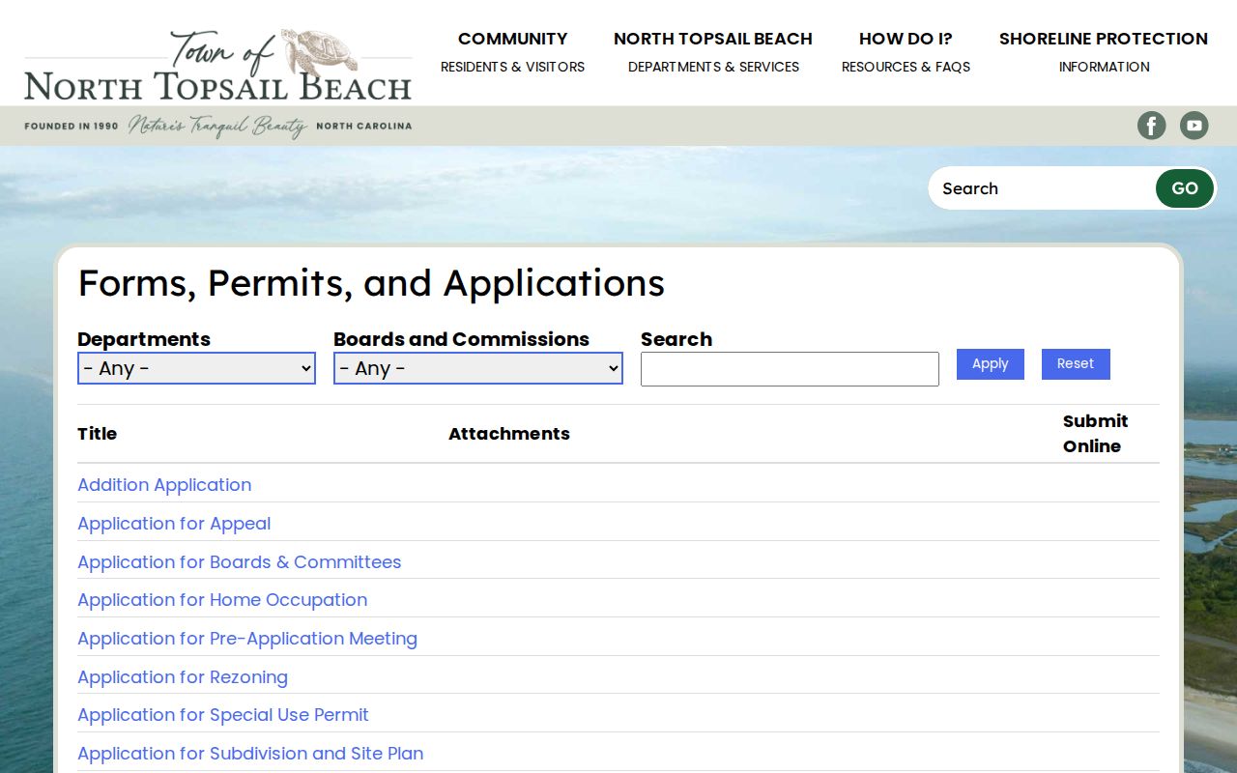Viewport: 1237px width, 773px height.
Task: Open the Application for Rezoning link
Action: point(183,677)
